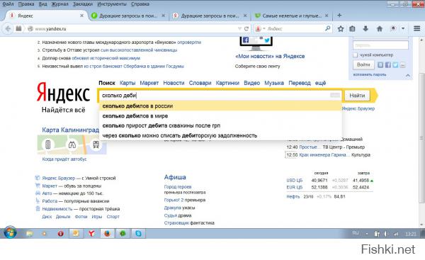Click the magnifier icon in the Firefox search box

328,28
